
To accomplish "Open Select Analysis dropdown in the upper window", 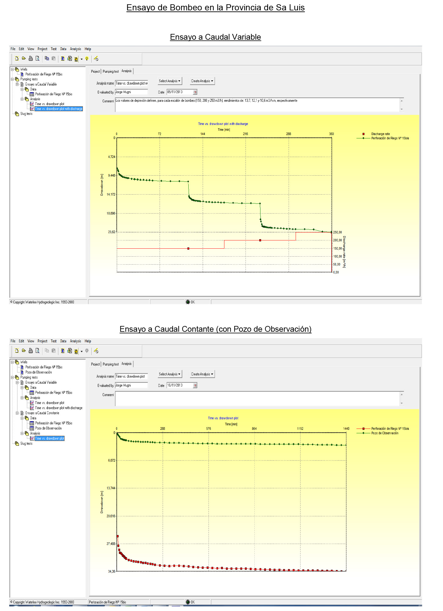I will coord(170,81).
